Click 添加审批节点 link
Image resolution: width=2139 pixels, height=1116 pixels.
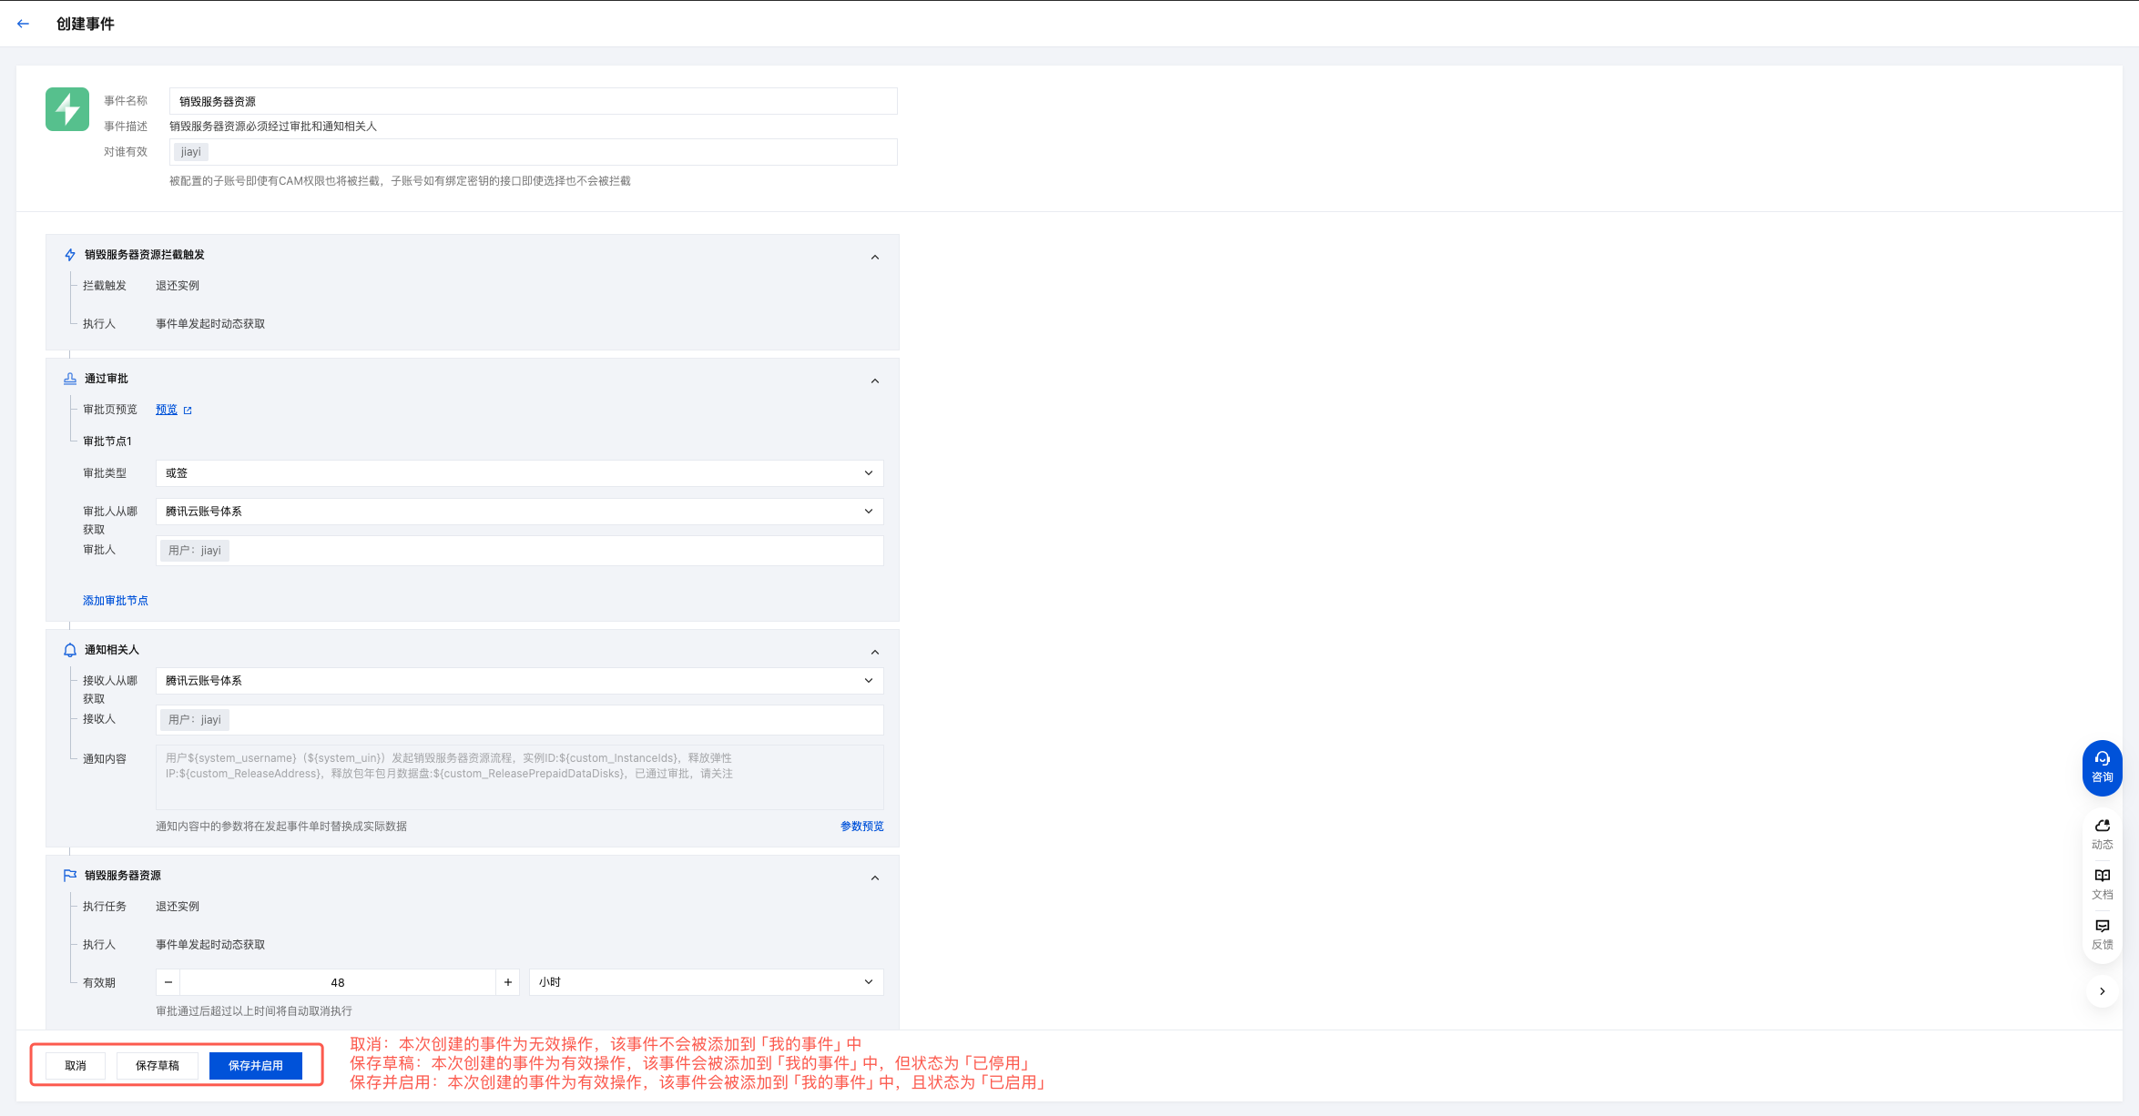(116, 601)
